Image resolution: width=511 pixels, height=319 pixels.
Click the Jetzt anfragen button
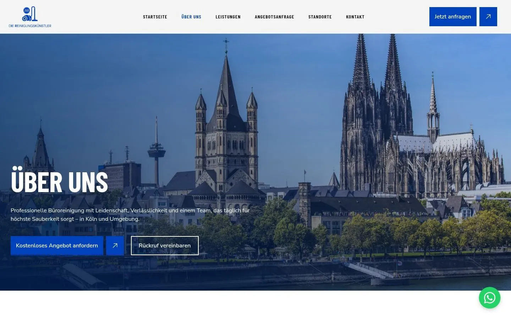click(453, 17)
